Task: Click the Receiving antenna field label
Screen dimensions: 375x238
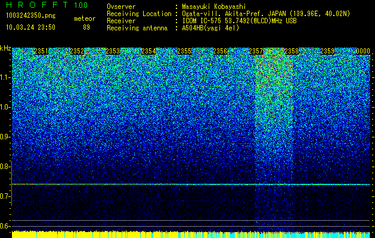Action: 137,28
